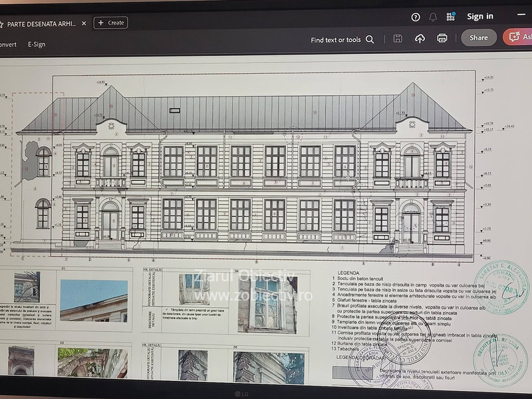
Task: Click the Create new button
Action: click(x=111, y=23)
